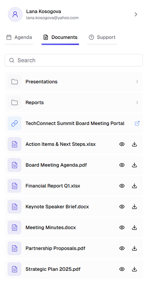Preview Strategic Plan 2025.pdf with eye icon
Image resolution: width=148 pixels, height=302 pixels.
(122, 269)
